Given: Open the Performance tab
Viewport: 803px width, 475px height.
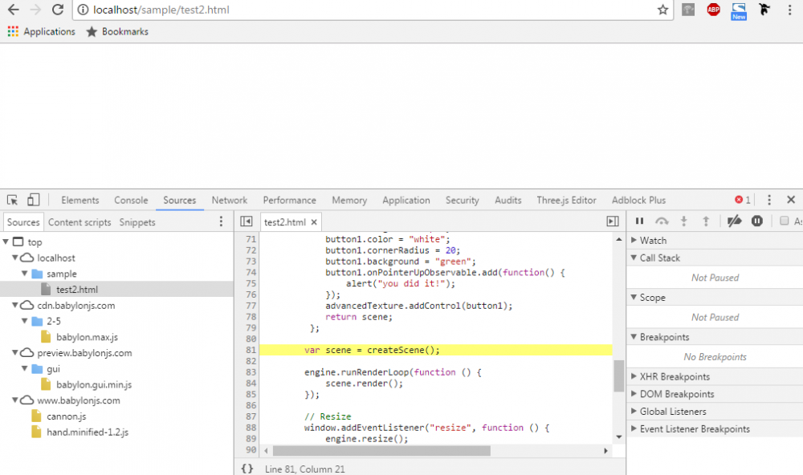Looking at the screenshot, I should pos(289,200).
